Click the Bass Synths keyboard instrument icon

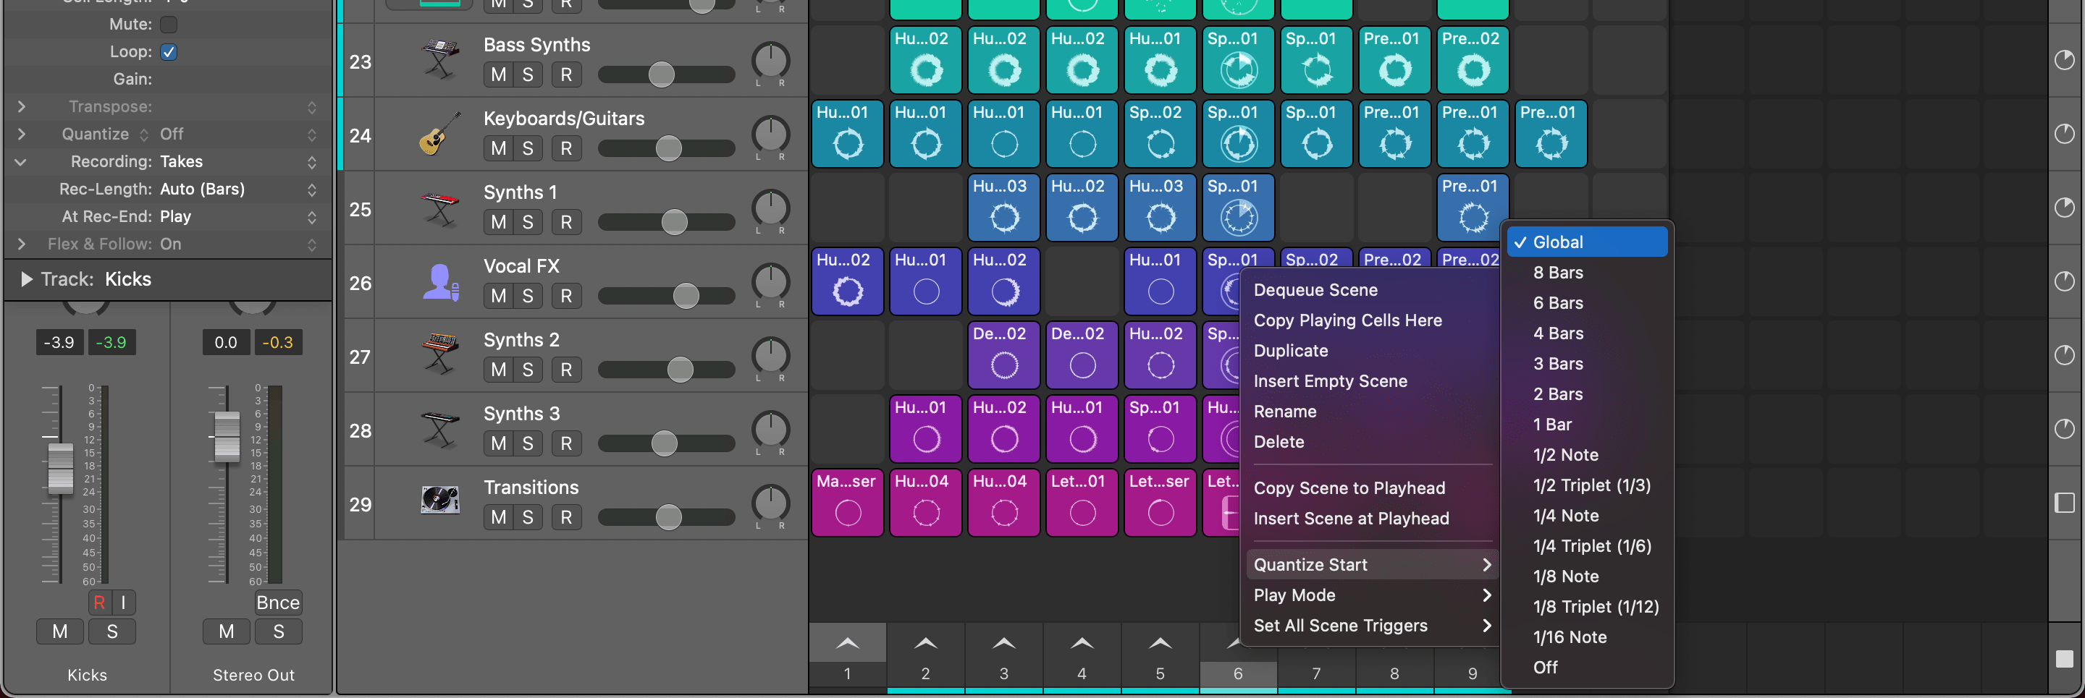pos(441,59)
